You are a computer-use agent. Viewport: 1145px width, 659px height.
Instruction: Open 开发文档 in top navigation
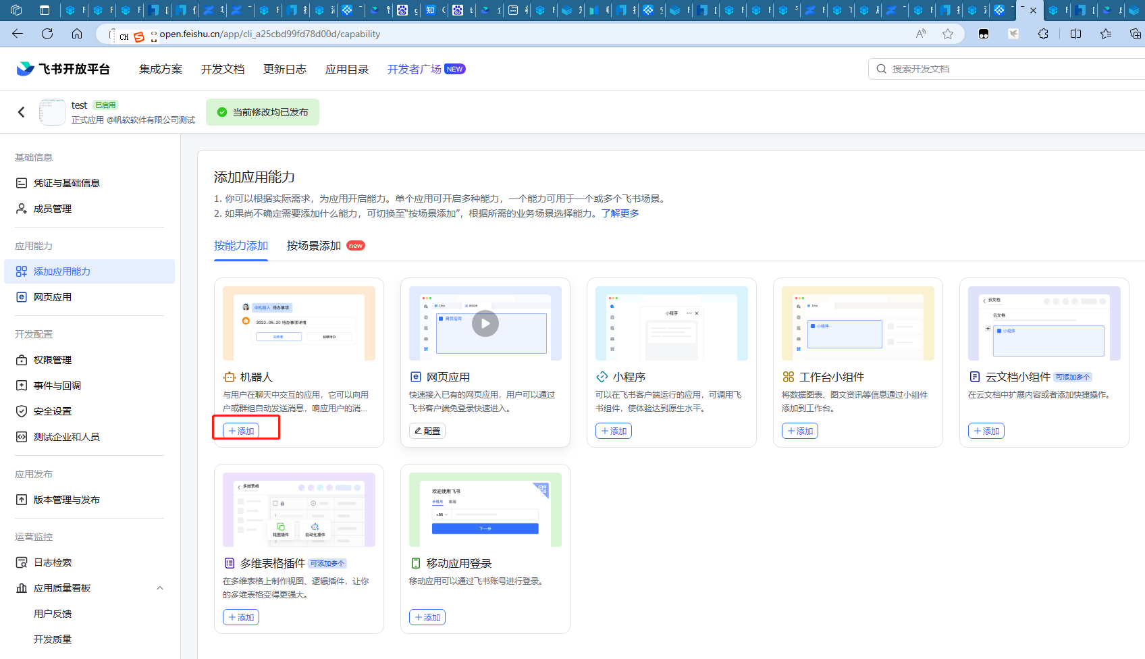coord(223,69)
